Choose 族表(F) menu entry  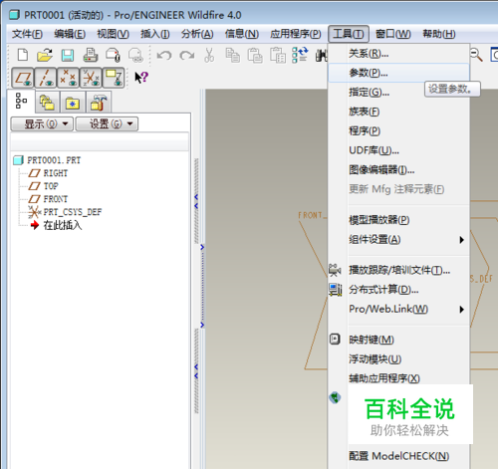398,112
